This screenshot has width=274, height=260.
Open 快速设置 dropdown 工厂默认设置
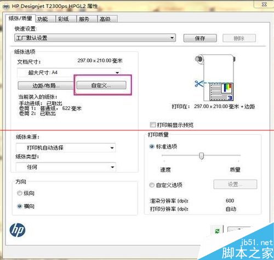95,38
